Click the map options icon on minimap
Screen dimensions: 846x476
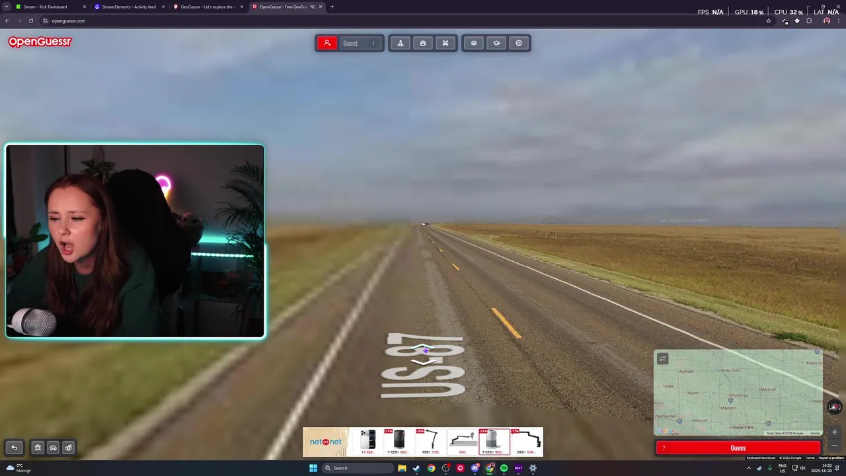(663, 359)
